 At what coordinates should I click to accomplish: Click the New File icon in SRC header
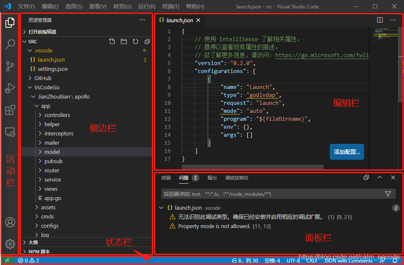(112, 42)
